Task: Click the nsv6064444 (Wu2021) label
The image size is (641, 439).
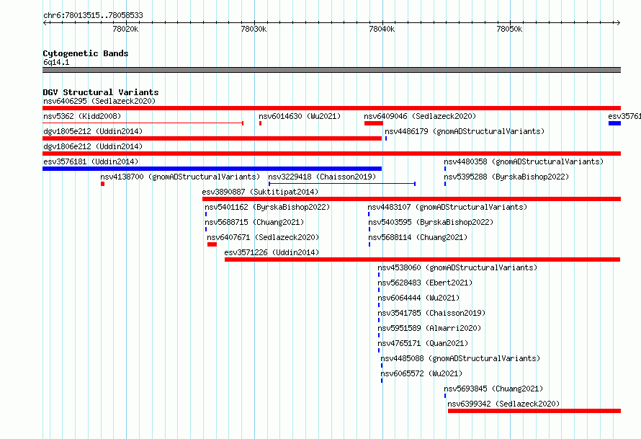Action: (418, 298)
